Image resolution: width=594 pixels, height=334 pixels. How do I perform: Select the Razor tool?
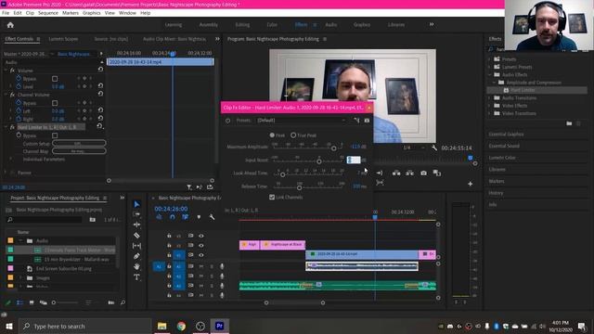[x=136, y=235]
